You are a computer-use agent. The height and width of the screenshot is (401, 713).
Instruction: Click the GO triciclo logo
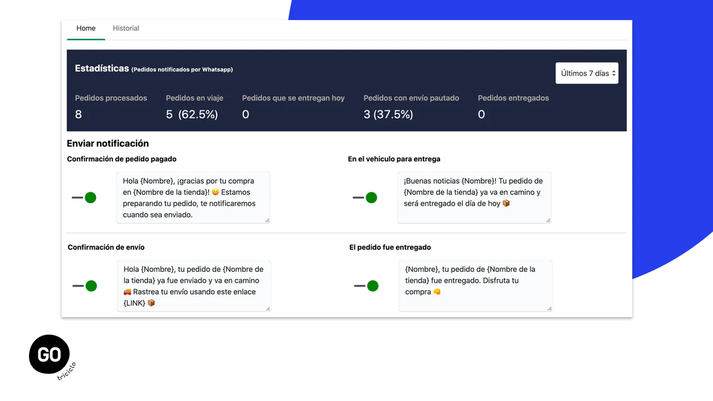[51, 356]
